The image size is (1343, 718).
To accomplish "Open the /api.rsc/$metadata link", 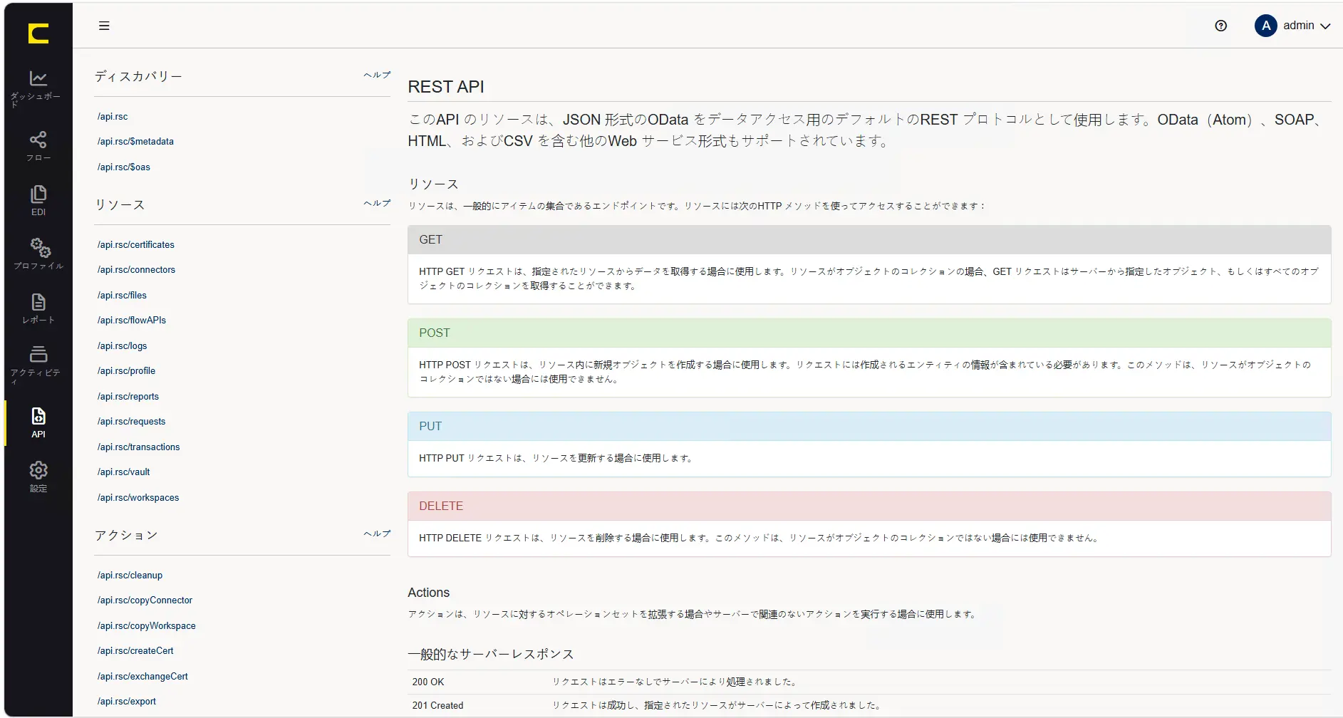I will (x=135, y=141).
